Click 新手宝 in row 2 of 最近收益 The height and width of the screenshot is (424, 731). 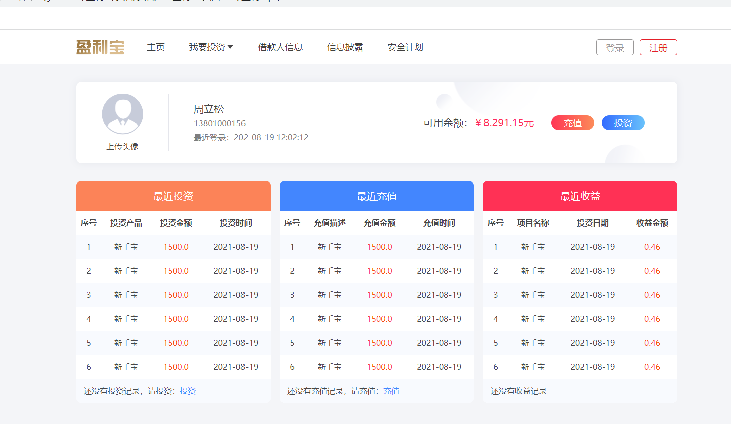[533, 271]
